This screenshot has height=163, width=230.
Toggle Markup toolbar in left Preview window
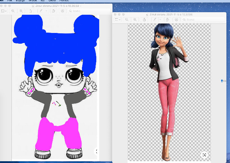pyautogui.click(x=62, y=11)
